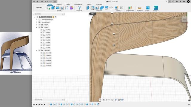The image size is (191, 107).
Task: Toggle visibility of the Bodies folder
Action: click(39, 27)
